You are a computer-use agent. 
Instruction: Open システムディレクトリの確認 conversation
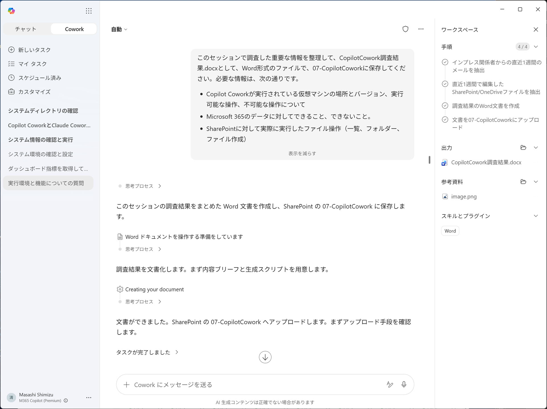[43, 111]
